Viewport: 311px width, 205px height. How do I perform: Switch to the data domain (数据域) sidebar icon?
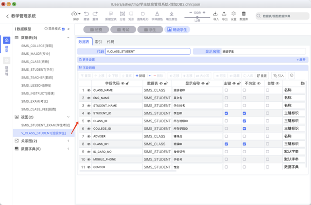coord(7,61)
